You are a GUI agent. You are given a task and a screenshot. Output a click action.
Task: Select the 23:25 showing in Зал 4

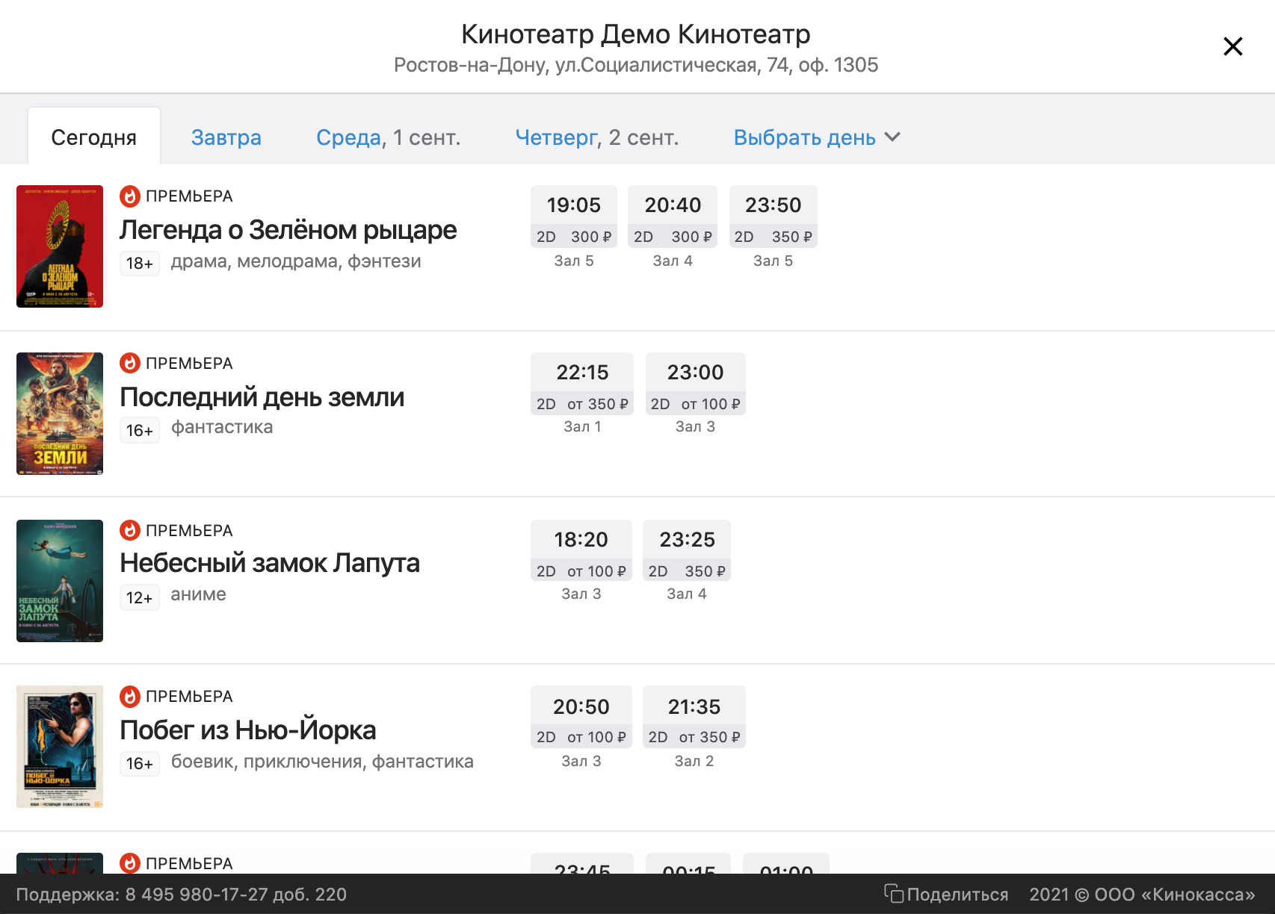[x=687, y=551]
